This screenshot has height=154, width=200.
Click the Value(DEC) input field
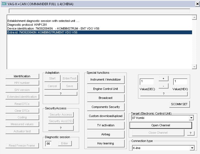(x=147, y=82)
